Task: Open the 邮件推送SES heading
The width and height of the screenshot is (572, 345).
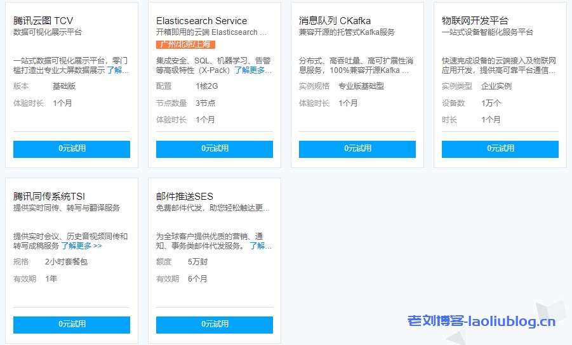Action: point(185,197)
